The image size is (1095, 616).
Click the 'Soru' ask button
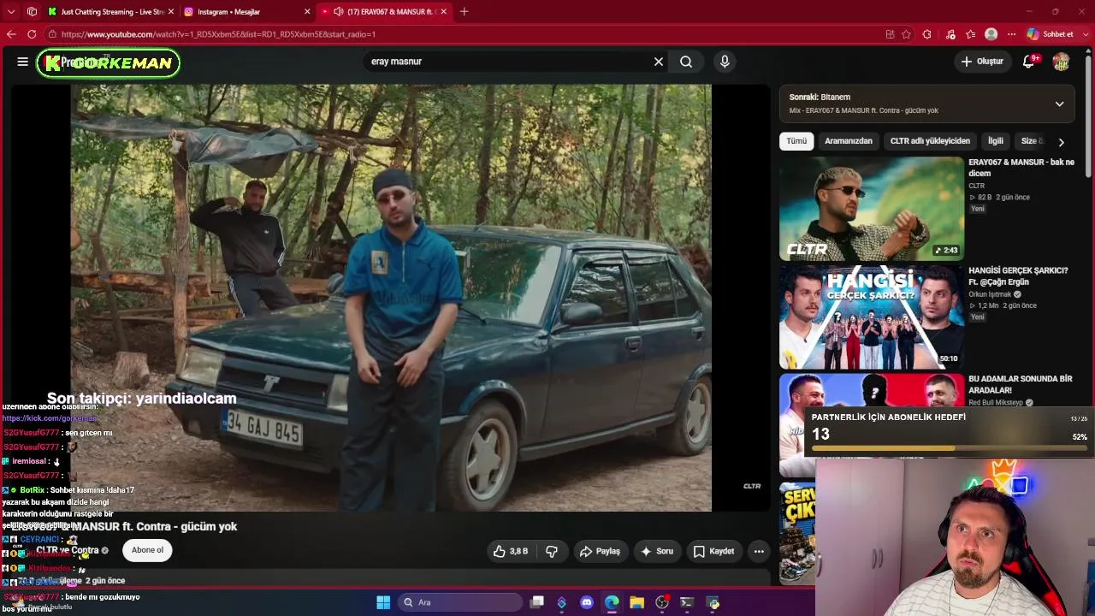pyautogui.click(x=656, y=551)
